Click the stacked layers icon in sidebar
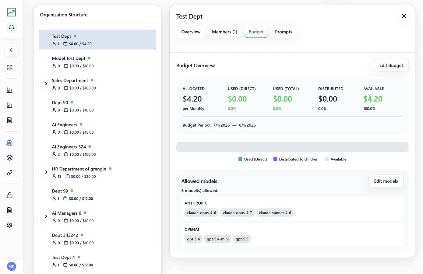This screenshot has width=423, height=274. coord(10,158)
